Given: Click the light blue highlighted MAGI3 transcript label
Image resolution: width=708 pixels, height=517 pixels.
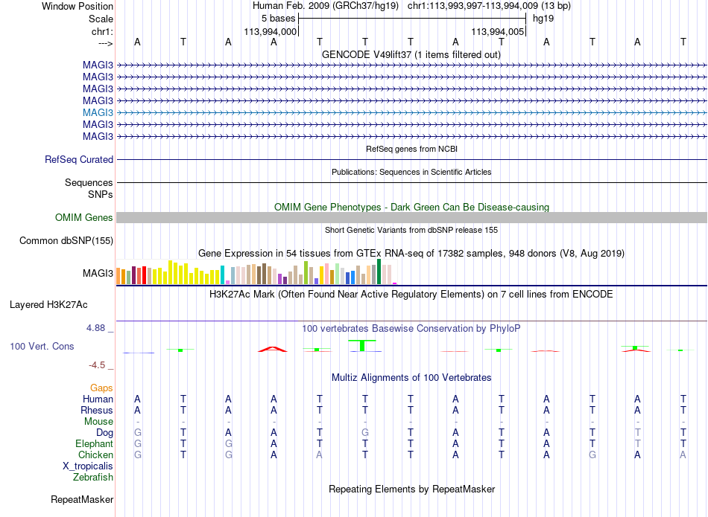Looking at the screenshot, I should (98, 112).
